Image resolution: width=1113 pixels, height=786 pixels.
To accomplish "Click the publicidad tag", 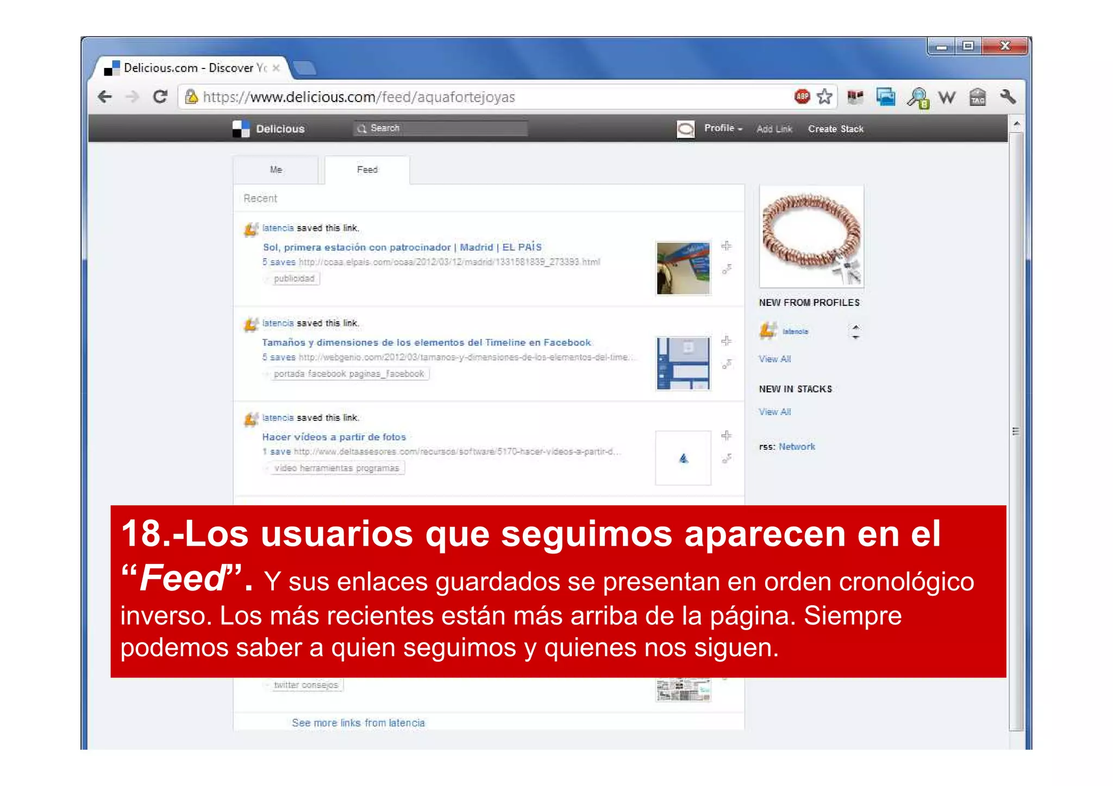I will (x=294, y=279).
